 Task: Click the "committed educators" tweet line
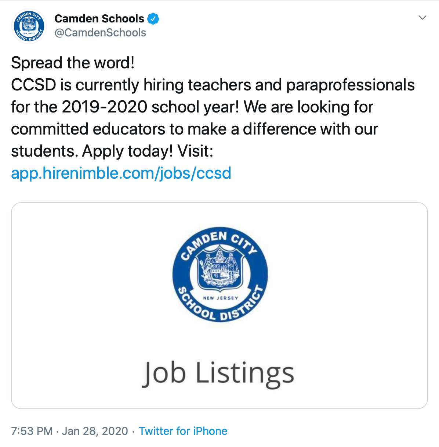coord(194,129)
